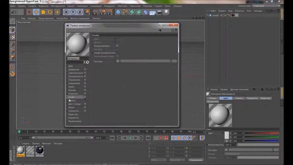
Task: Play the animation forward
Action: coord(130,138)
